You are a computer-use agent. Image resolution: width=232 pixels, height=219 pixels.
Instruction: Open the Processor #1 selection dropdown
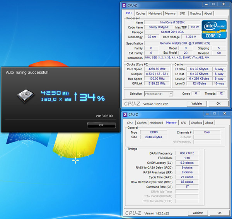coord(159,93)
